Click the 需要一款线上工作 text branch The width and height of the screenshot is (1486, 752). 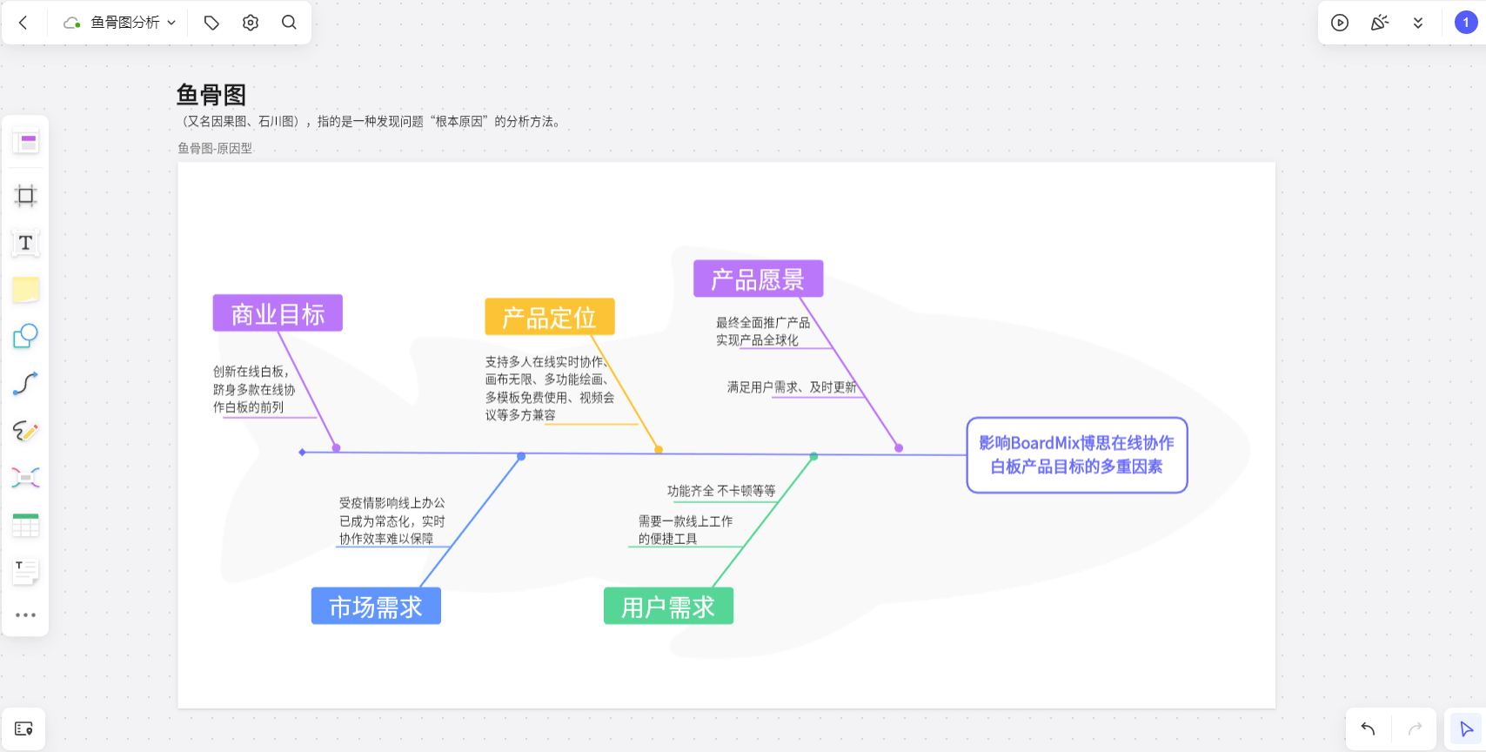(x=686, y=530)
